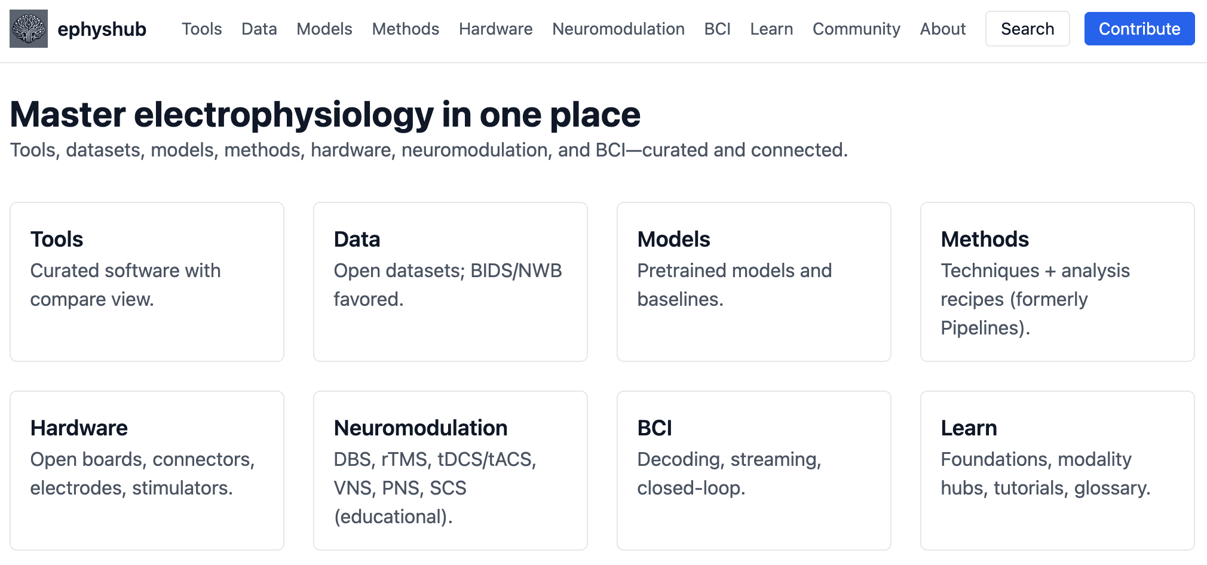Go to Data in the top navigation
This screenshot has height=565, width=1207.
[259, 29]
